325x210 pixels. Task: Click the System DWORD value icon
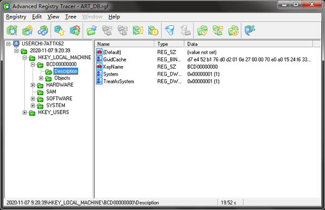(x=99, y=74)
